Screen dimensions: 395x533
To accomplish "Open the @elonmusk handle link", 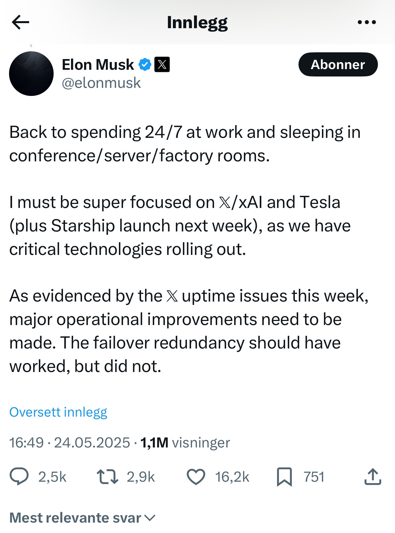I will [101, 83].
